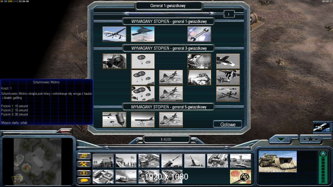
Task: Choose the supply drop zone build icon
Action: (x=126, y=177)
